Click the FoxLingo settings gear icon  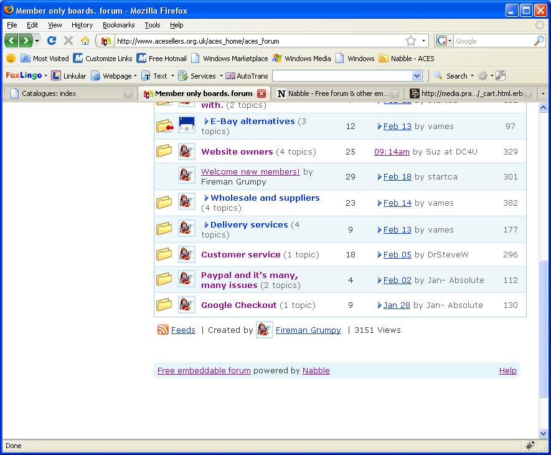click(x=483, y=76)
